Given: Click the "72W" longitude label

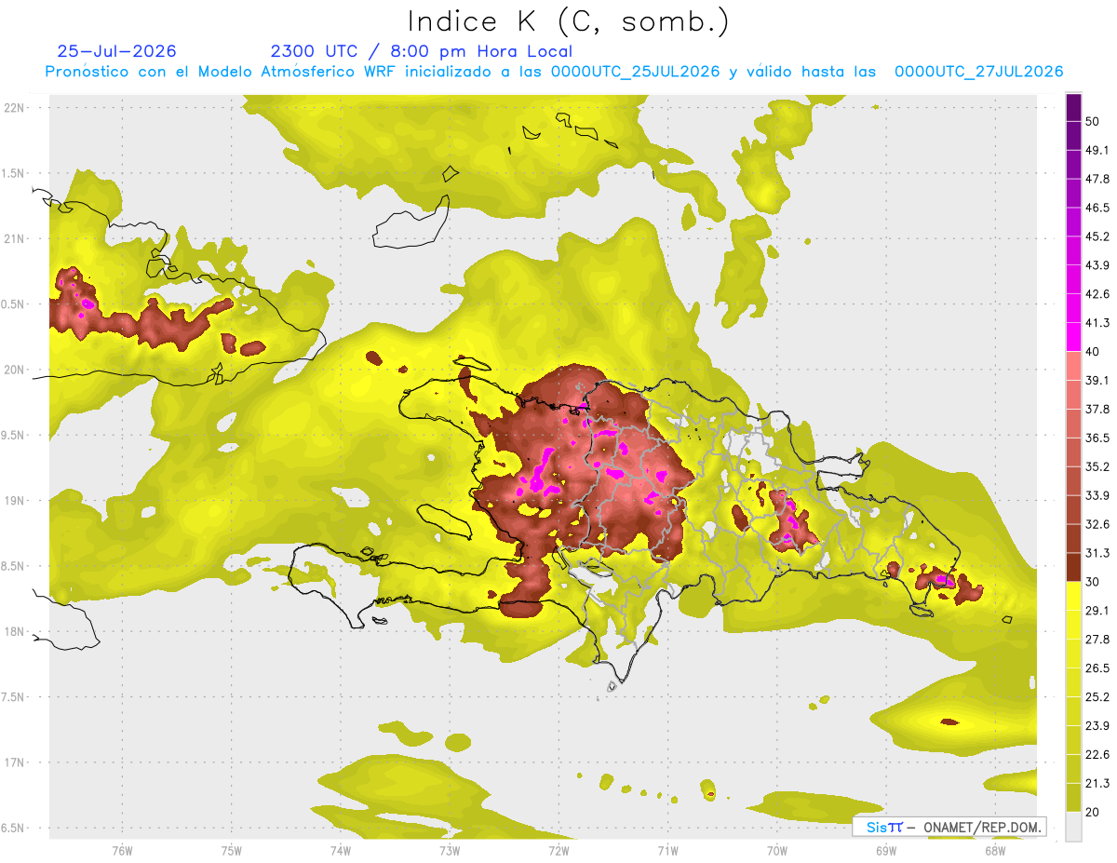Looking at the screenshot, I should [558, 850].
